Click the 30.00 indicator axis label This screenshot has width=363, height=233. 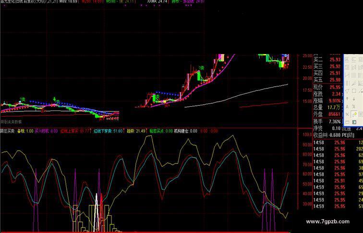click(307, 204)
